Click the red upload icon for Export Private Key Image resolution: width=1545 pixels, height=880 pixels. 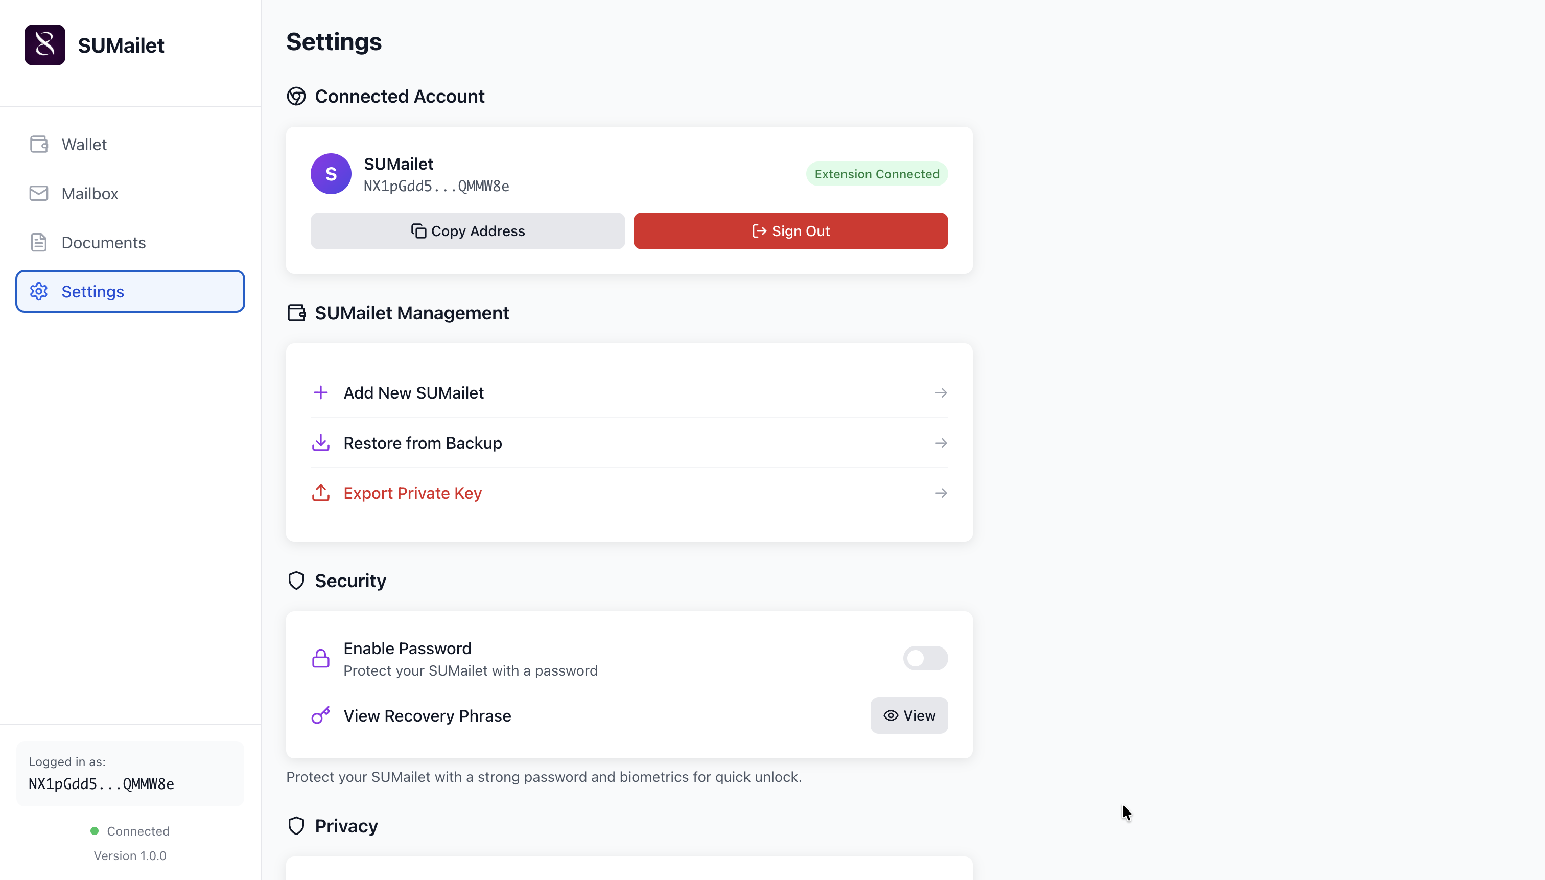321,493
